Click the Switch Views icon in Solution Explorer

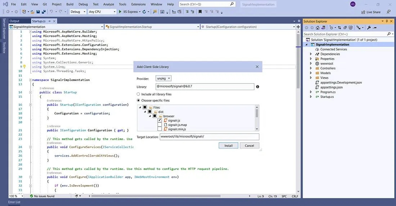[323, 28]
